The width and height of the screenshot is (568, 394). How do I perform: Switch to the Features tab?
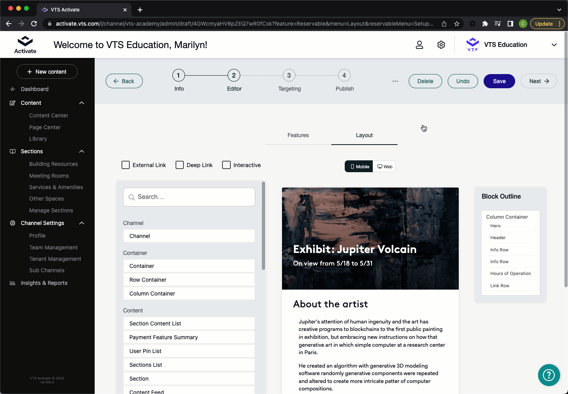(298, 135)
